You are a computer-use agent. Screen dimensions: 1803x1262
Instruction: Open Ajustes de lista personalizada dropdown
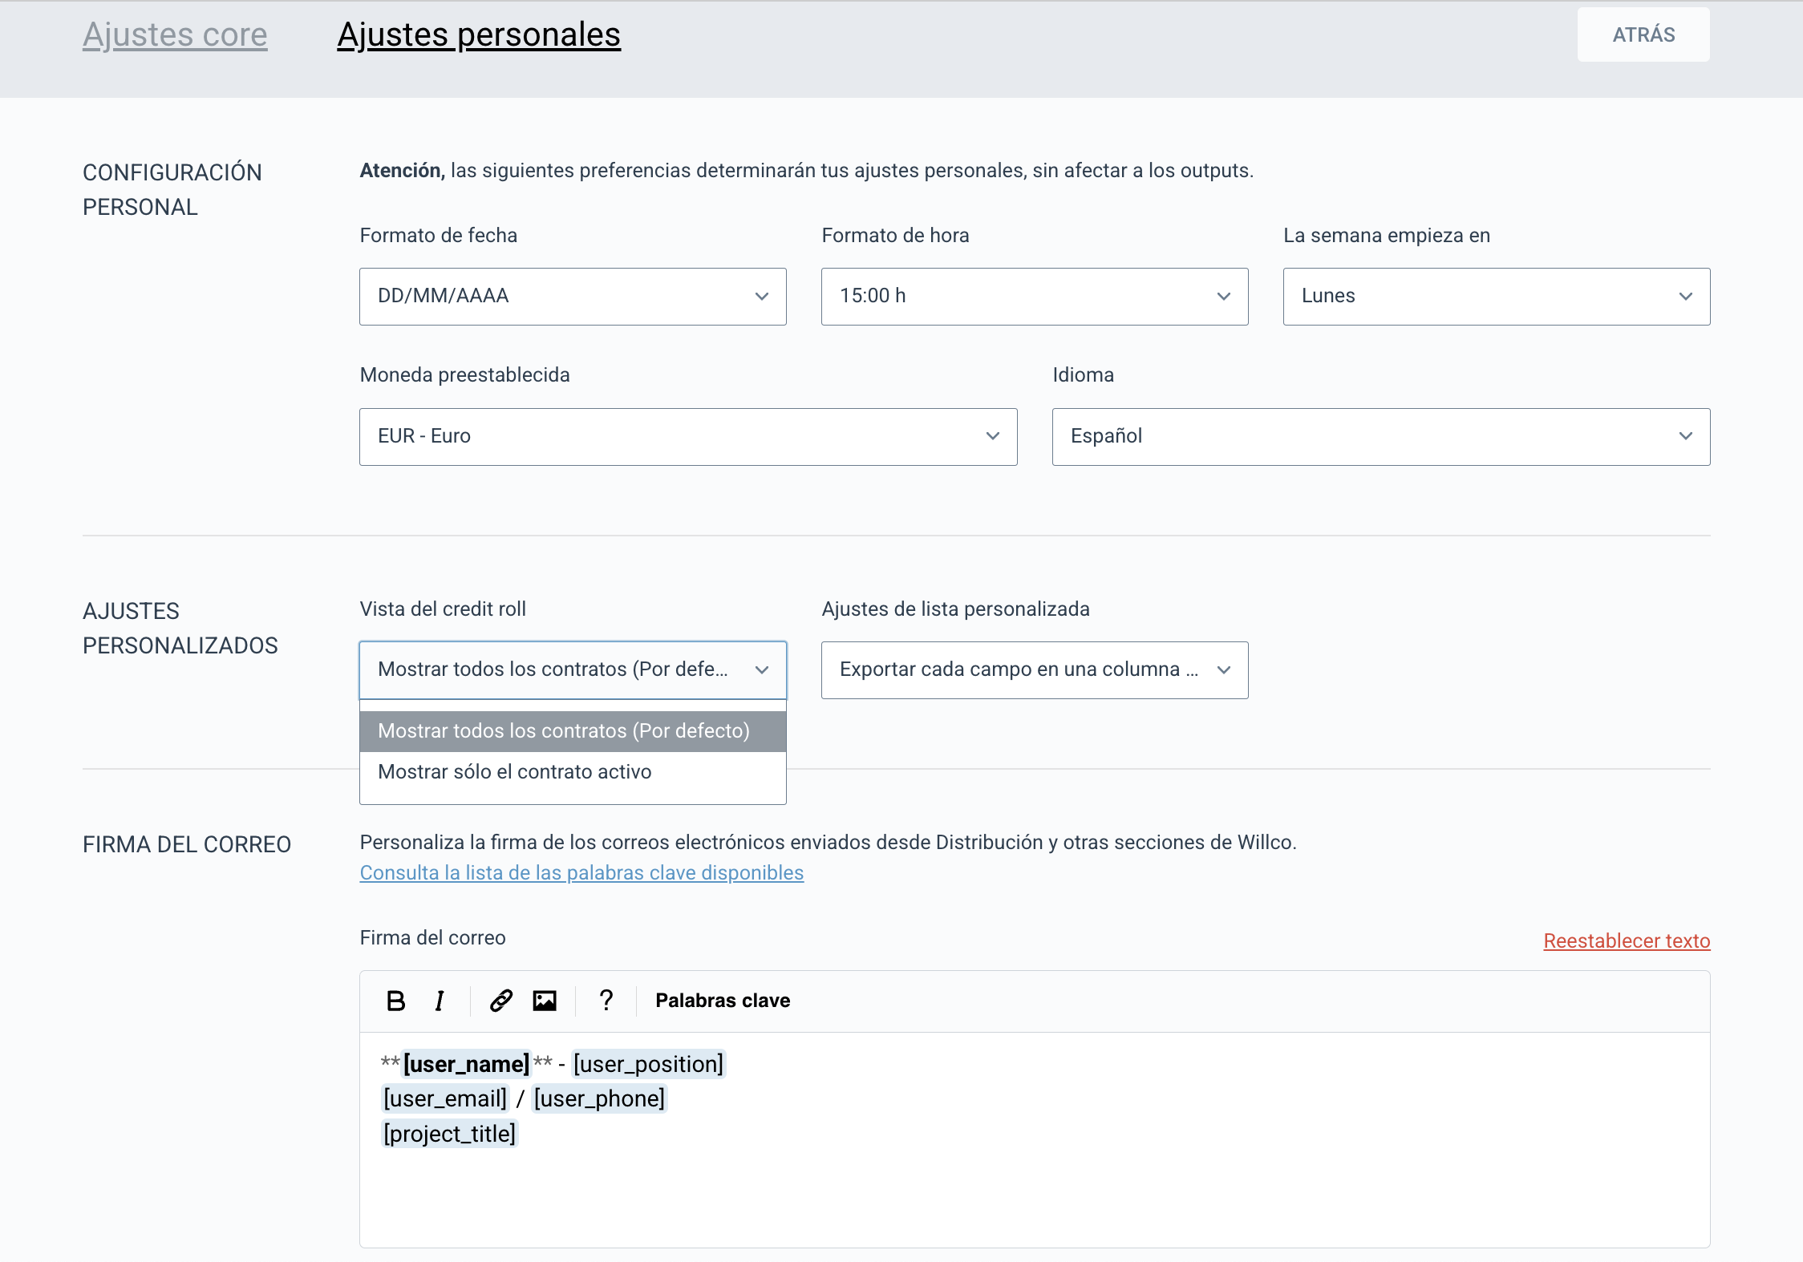[1035, 670]
